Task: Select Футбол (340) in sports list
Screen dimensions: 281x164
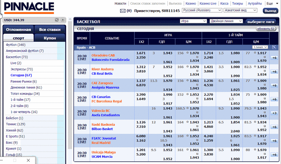Action: pyautogui.click(x=16, y=45)
